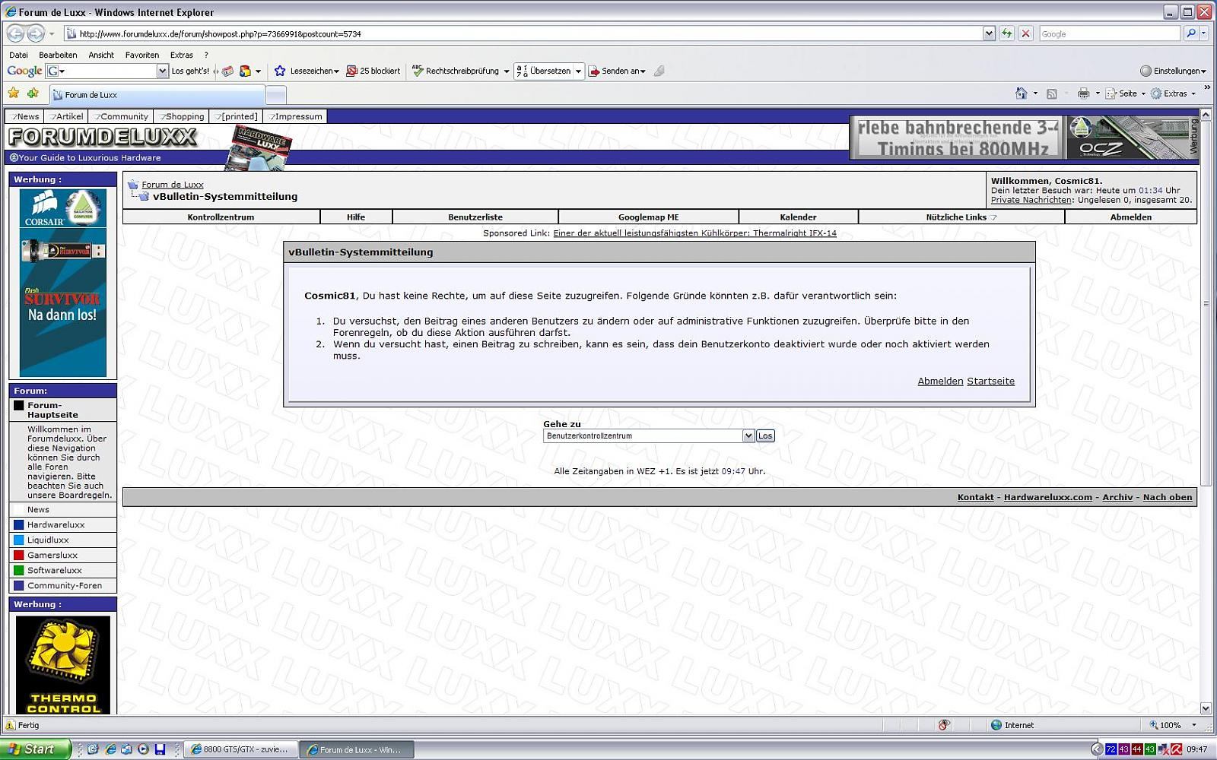Expand the address bar URL history dropdown
The image size is (1217, 760).
click(x=989, y=33)
